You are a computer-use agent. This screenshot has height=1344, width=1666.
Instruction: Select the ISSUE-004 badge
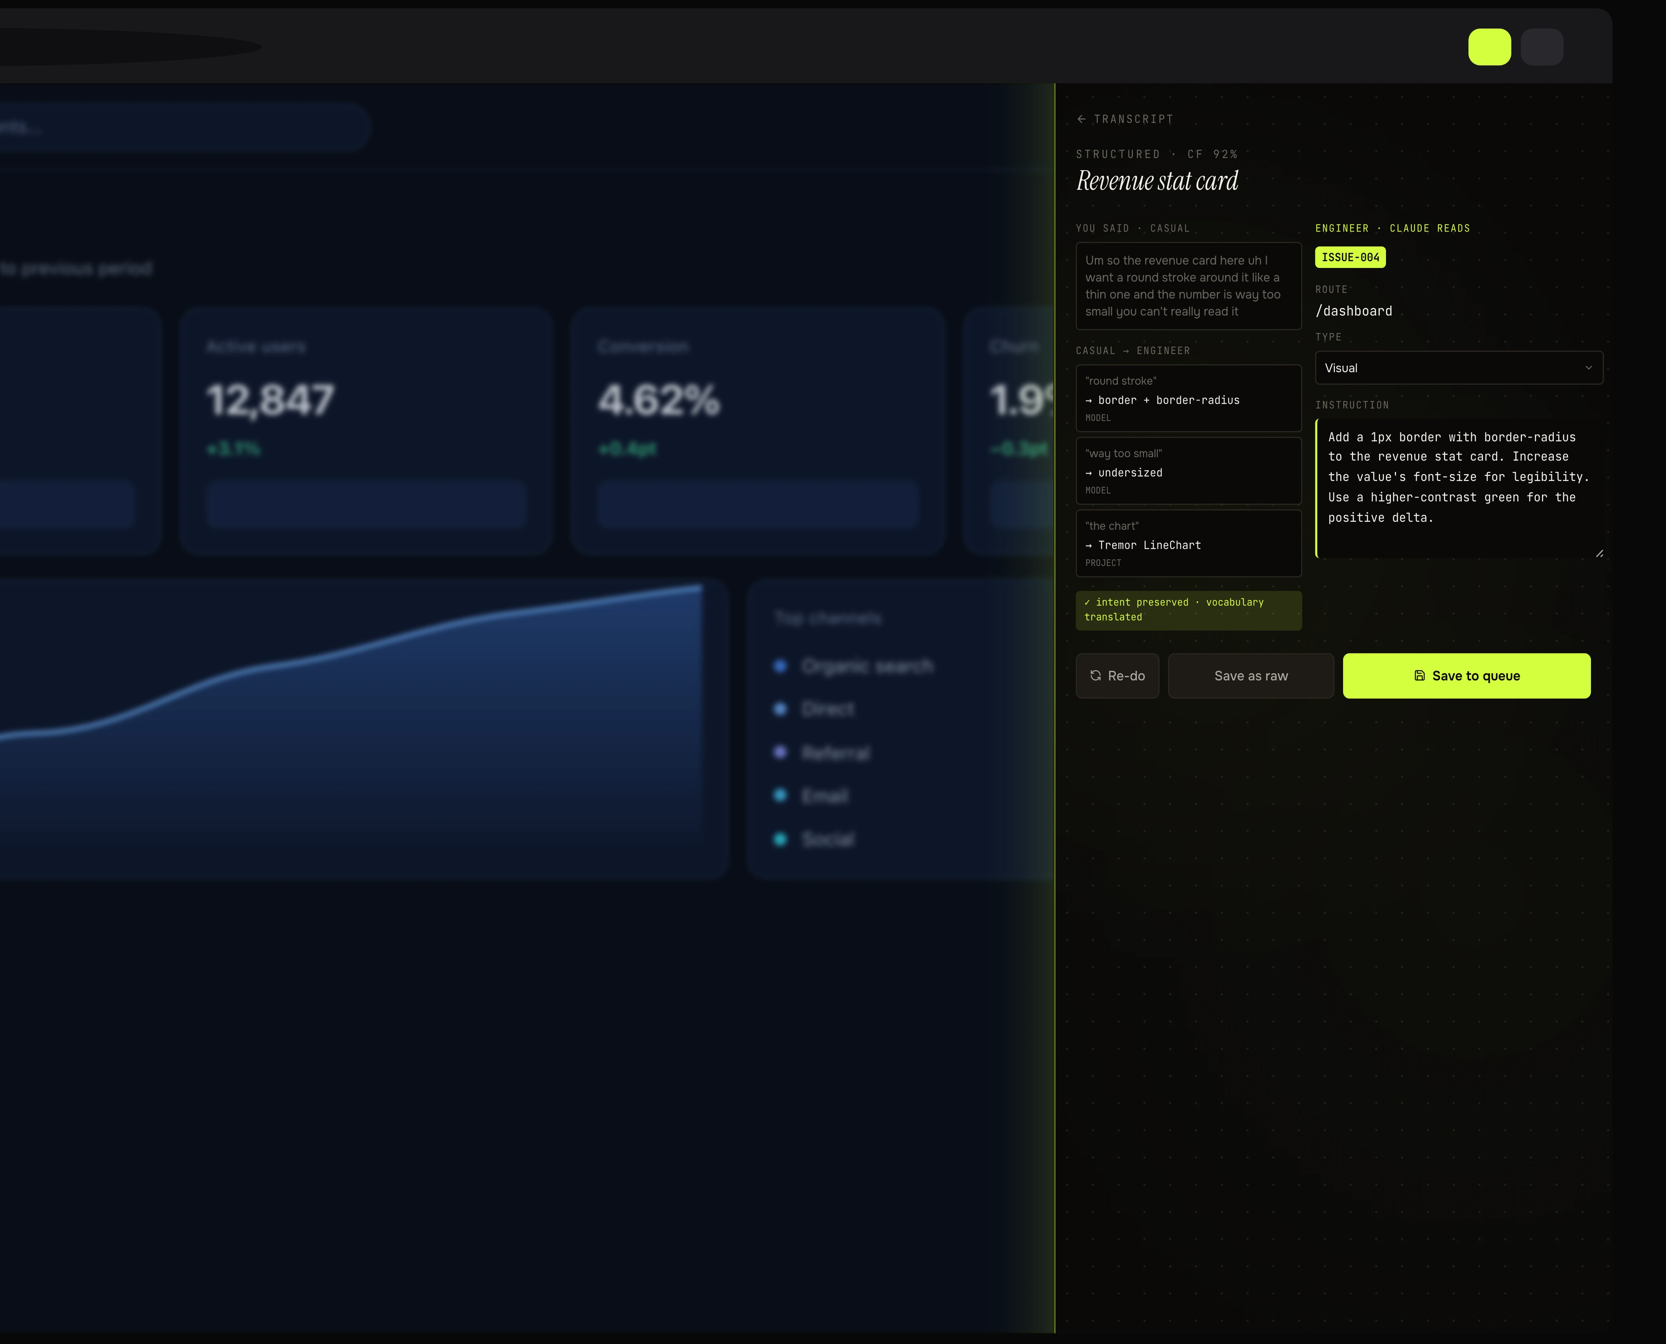click(x=1350, y=258)
